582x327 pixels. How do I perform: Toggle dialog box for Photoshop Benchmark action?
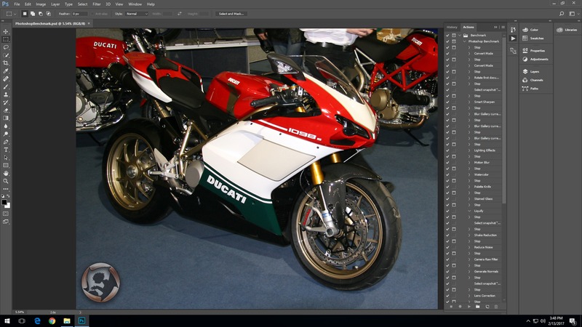point(454,41)
